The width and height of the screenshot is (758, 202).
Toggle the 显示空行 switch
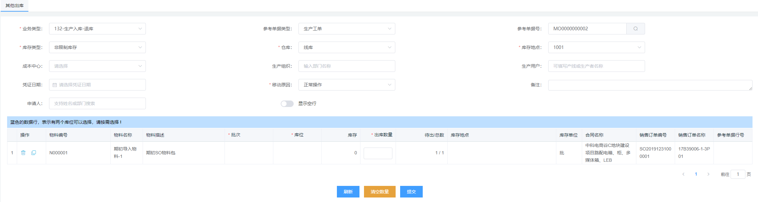pos(287,104)
